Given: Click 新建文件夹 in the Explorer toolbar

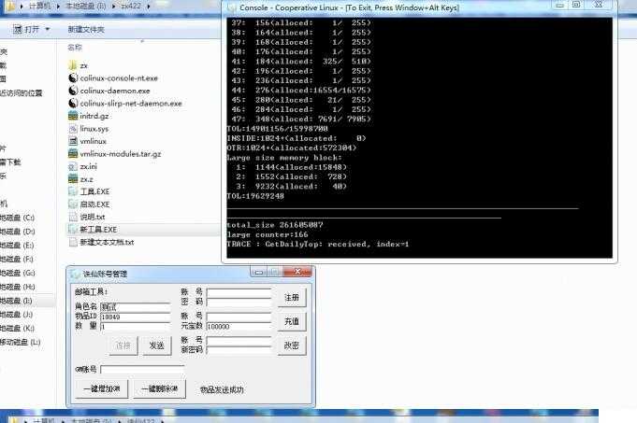Looking at the screenshot, I should 86,29.
